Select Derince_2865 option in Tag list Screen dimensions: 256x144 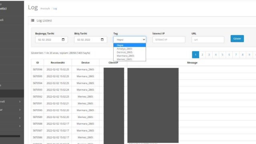pos(130,52)
